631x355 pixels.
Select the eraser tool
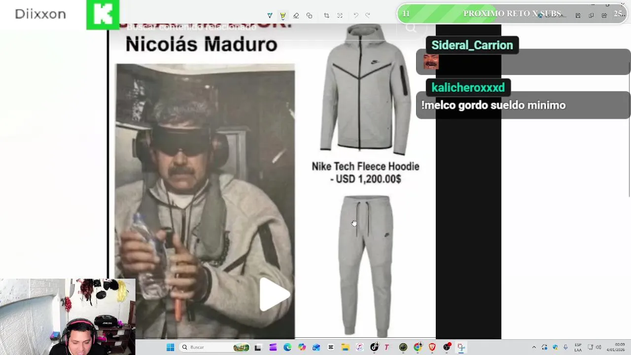click(x=296, y=16)
